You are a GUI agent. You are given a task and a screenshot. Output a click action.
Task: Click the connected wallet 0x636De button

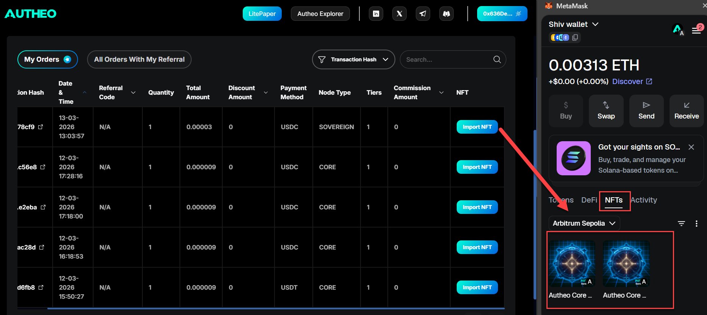pyautogui.click(x=502, y=14)
